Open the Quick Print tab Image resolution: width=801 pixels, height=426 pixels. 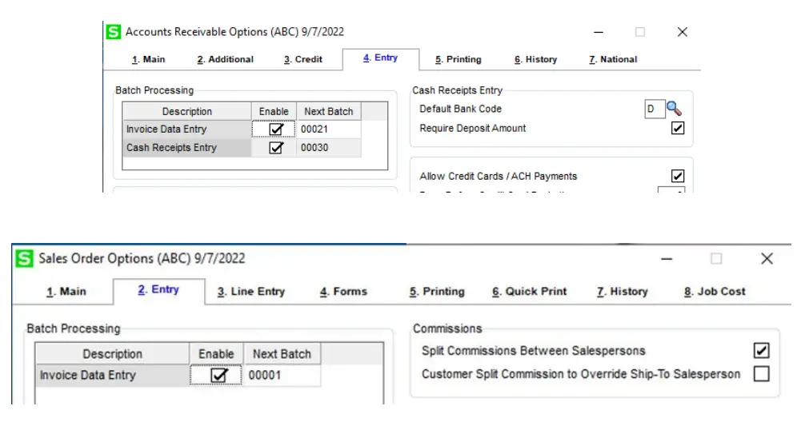point(529,291)
